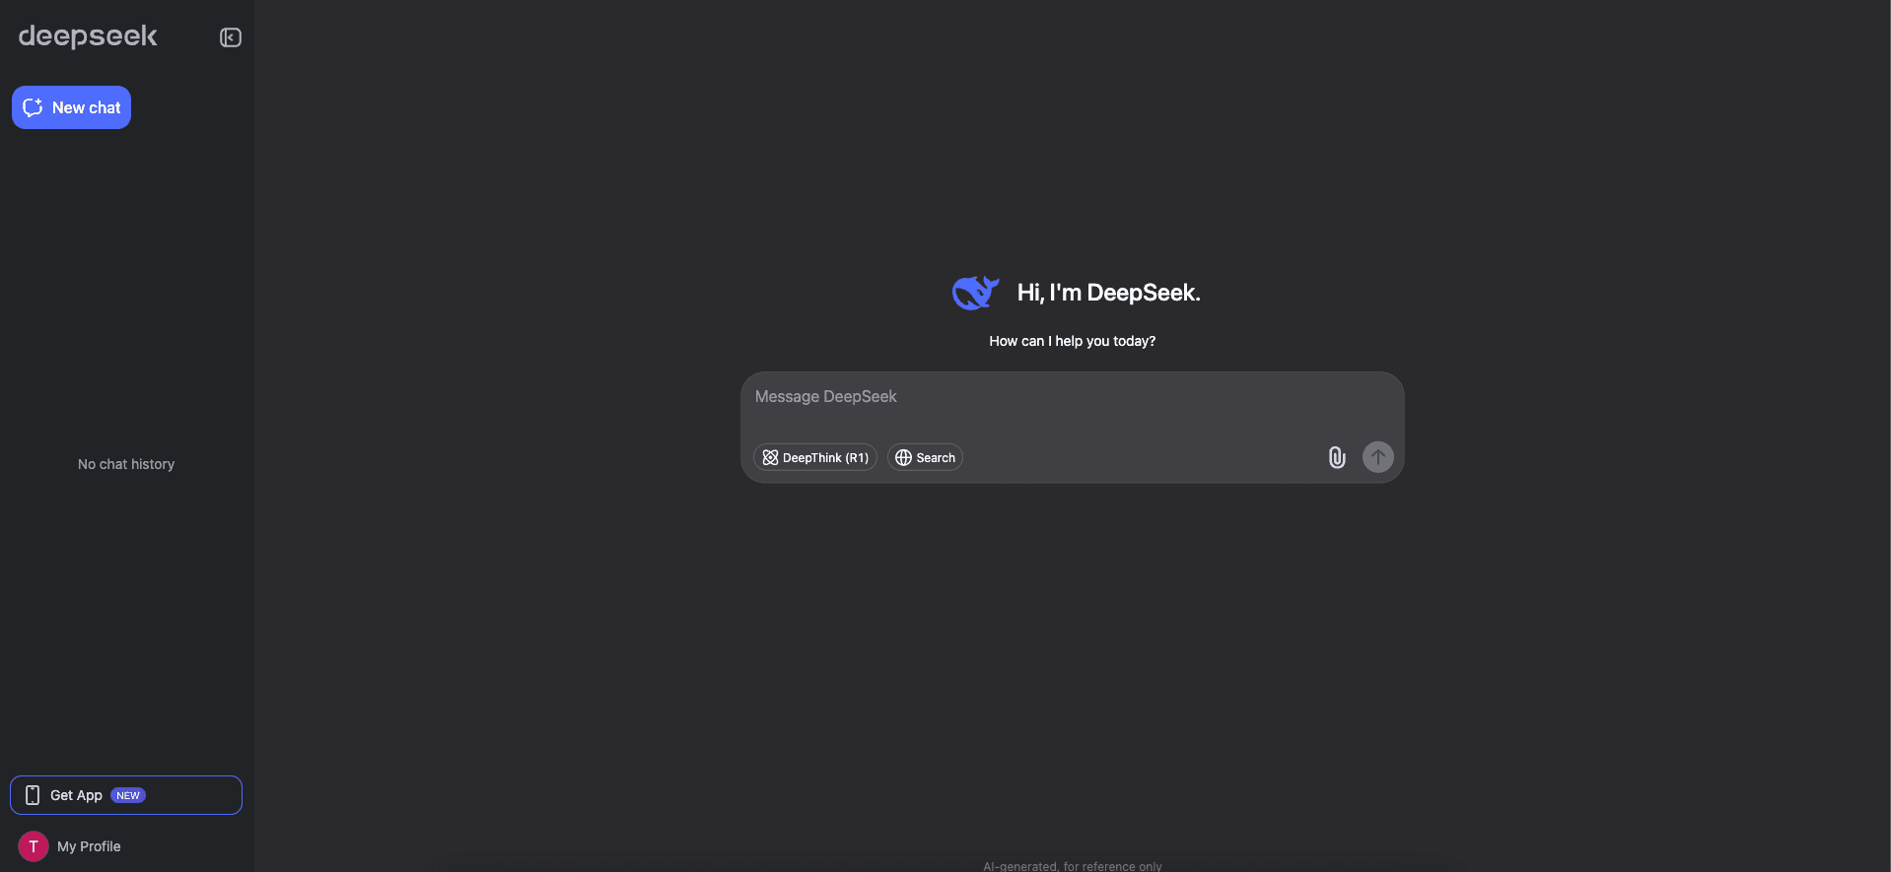Image resolution: width=1891 pixels, height=872 pixels.
Task: Click the "No chat history" text
Action: (126, 464)
